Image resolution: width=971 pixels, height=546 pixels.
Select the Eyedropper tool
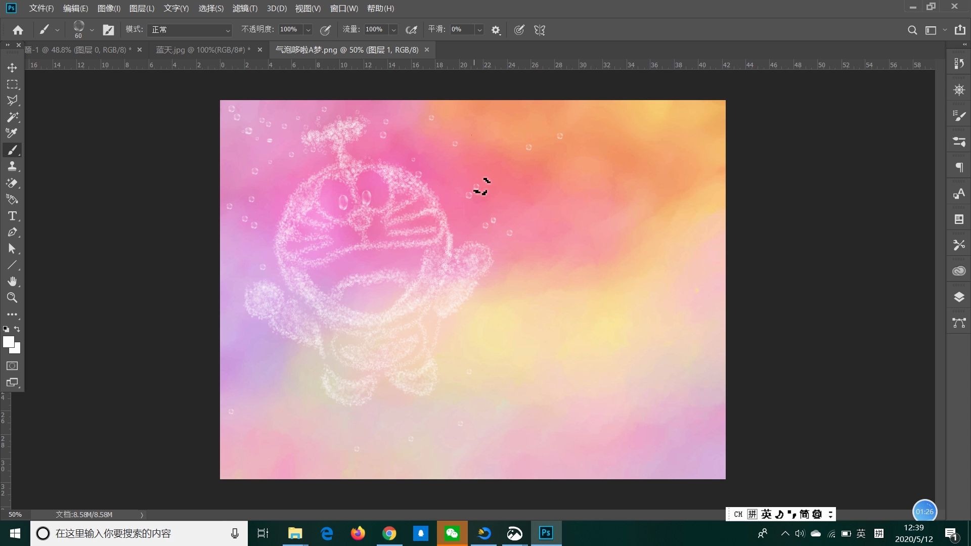point(12,133)
